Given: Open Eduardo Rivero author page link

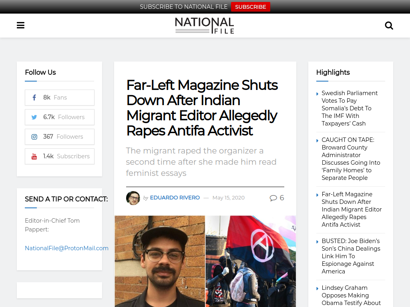Looking at the screenshot, I should [x=175, y=197].
